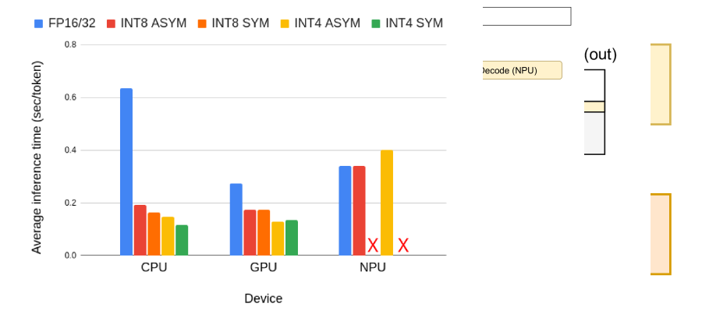Click the GPU axis label

tap(264, 268)
